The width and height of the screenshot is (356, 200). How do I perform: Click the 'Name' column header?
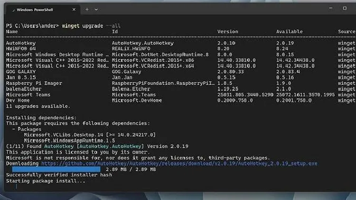click(x=12, y=31)
